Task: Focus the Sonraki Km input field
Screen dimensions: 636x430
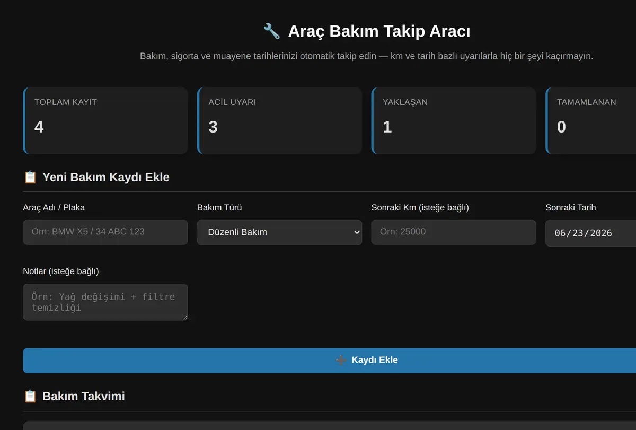Action: (454, 232)
